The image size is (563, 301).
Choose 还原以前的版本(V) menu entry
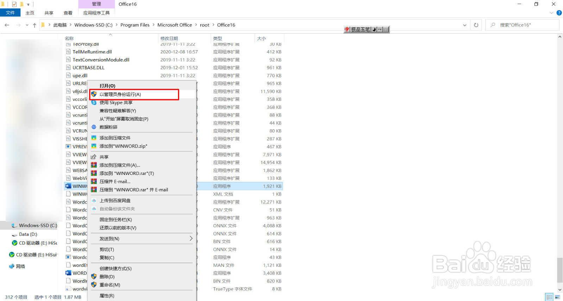point(142,228)
